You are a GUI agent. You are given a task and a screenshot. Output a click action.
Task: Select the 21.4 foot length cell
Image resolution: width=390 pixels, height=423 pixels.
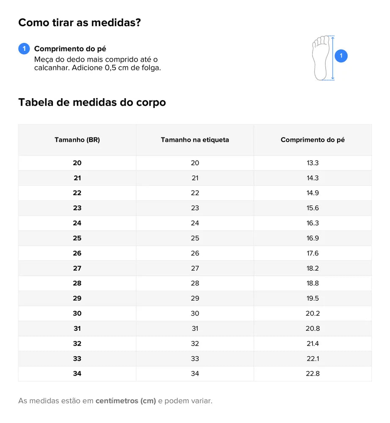(313, 343)
